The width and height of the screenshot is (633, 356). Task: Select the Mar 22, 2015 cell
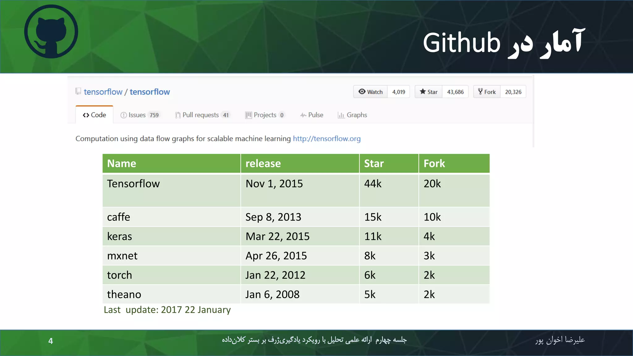click(300, 236)
